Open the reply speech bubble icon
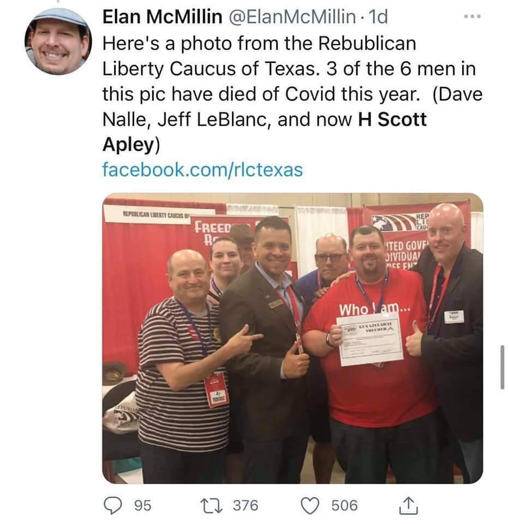Image resolution: width=508 pixels, height=524 pixels. point(112,505)
